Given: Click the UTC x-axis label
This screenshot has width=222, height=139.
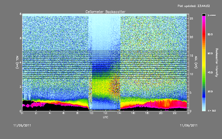Looking at the screenshot, I should tap(105, 117).
